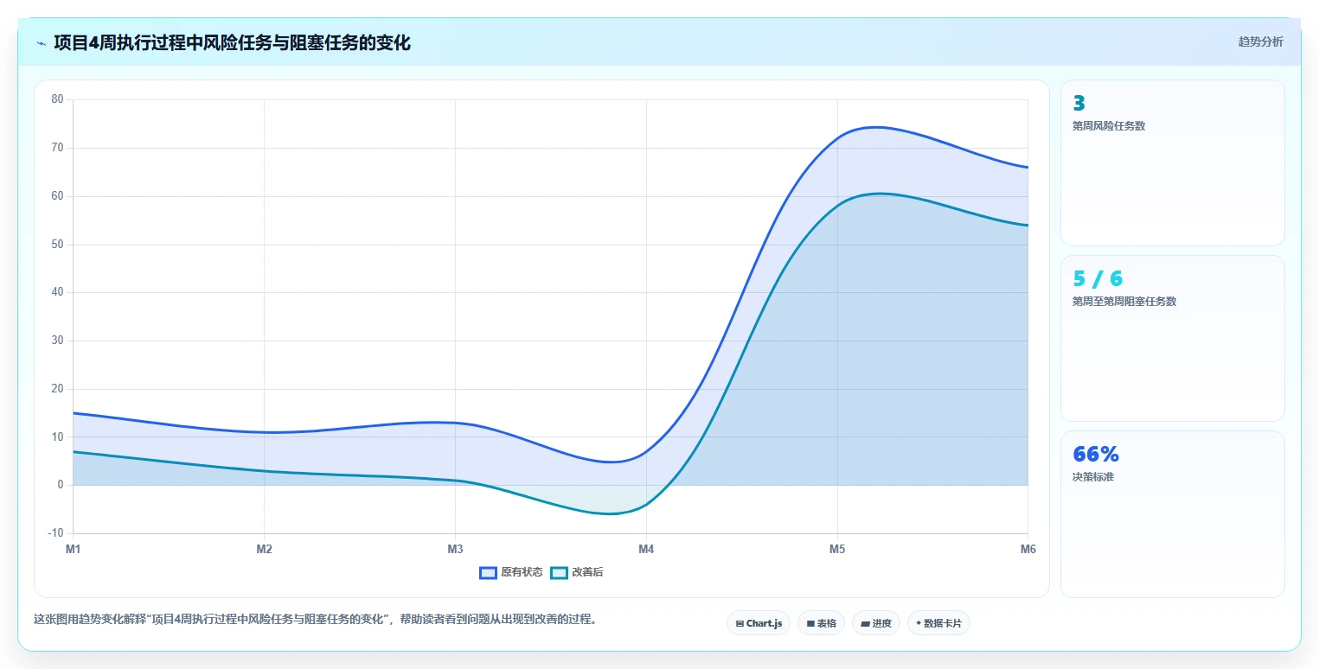This screenshot has width=1319, height=669.
Task: Click the blue line's point at M6
Action: coord(1028,167)
